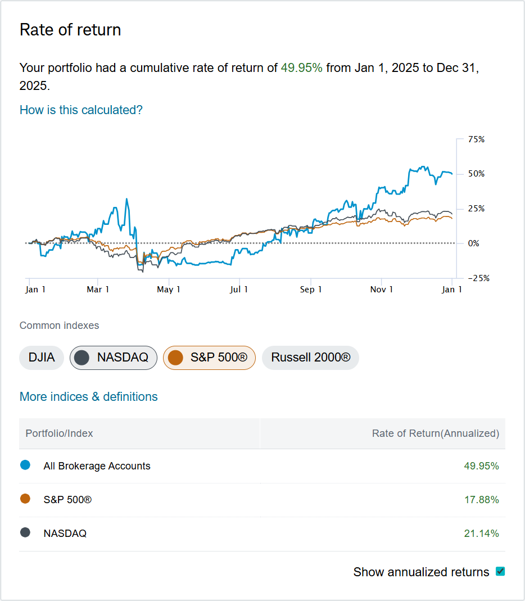
Task: Enable the DJIA index chip
Action: (42, 358)
